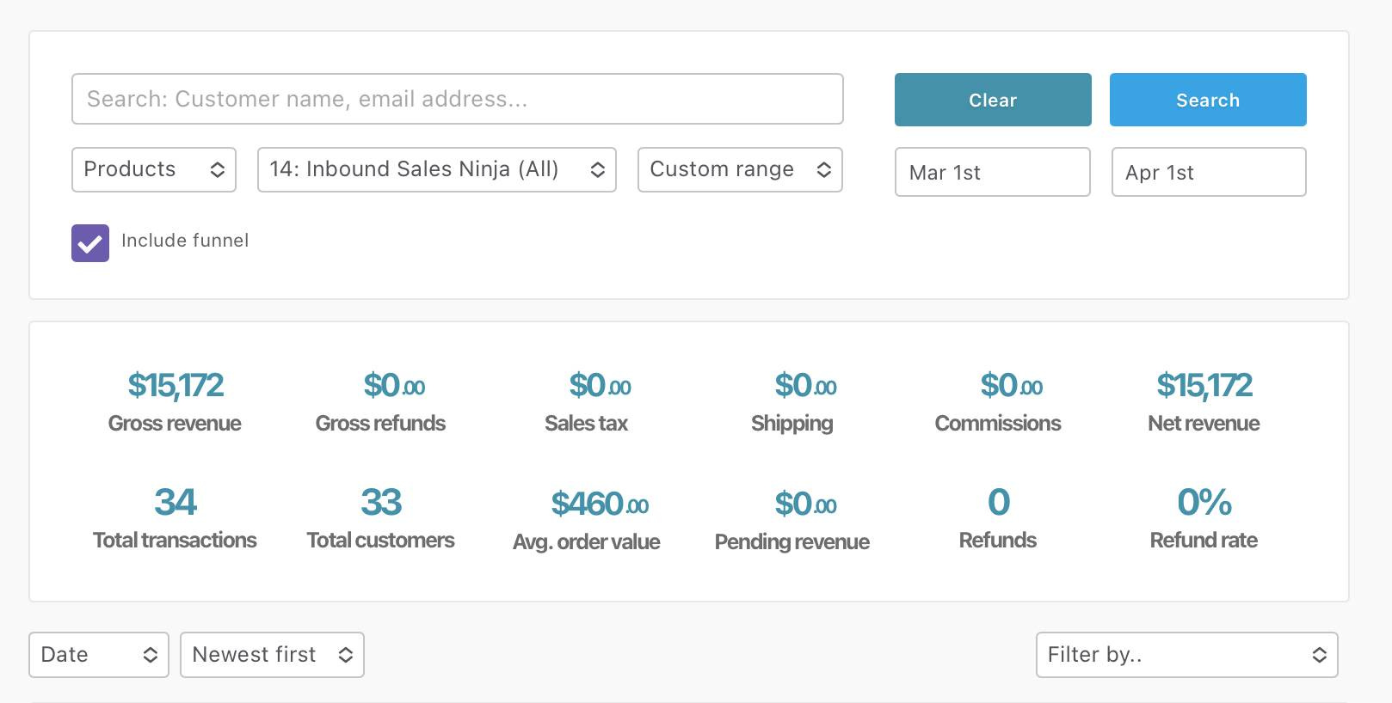Click the Net revenue stat
Image resolution: width=1392 pixels, height=703 pixels.
(x=1204, y=386)
